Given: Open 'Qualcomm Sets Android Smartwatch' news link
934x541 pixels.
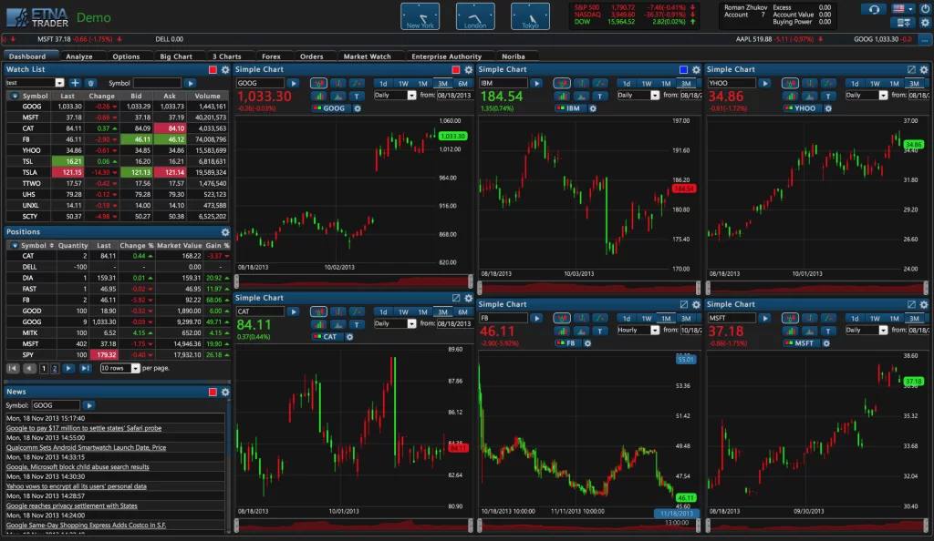Looking at the screenshot, I should [x=87, y=448].
